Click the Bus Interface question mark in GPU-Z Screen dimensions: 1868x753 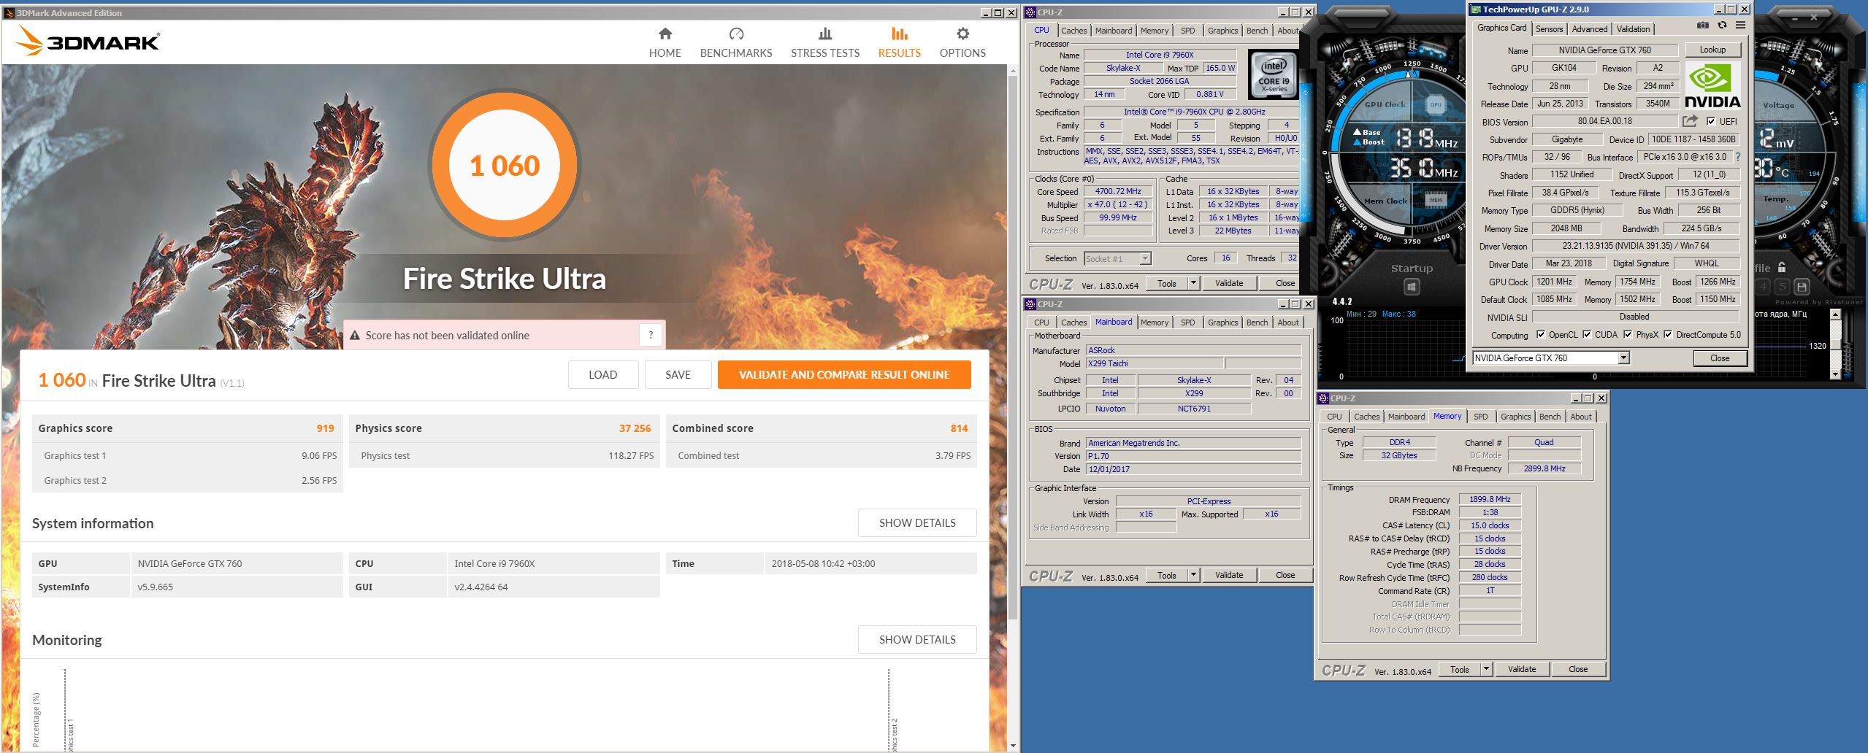pos(1737,157)
